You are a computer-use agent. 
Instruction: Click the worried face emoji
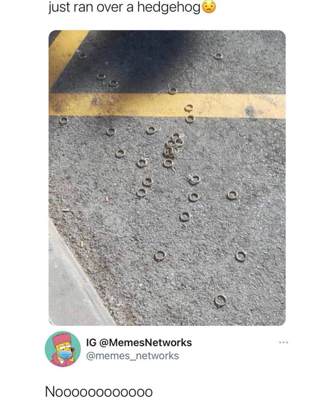tap(209, 7)
